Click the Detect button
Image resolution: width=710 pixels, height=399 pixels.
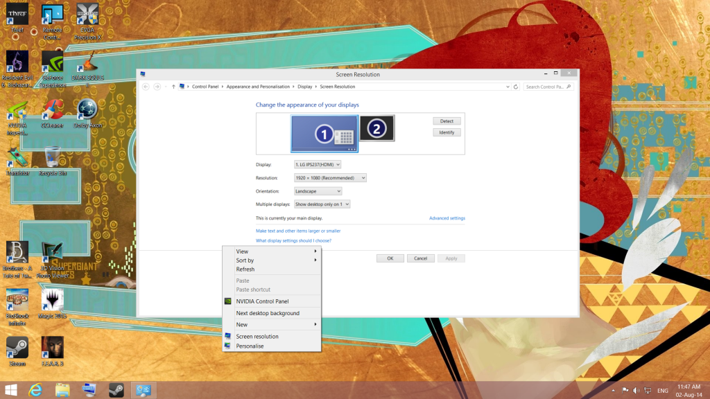point(447,121)
